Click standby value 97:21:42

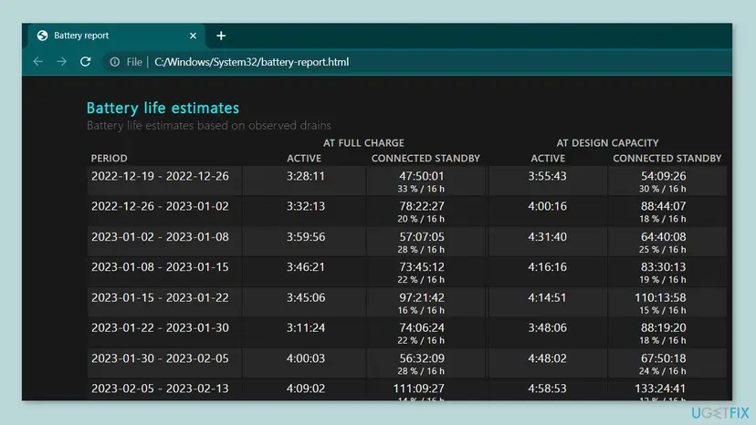(x=422, y=297)
